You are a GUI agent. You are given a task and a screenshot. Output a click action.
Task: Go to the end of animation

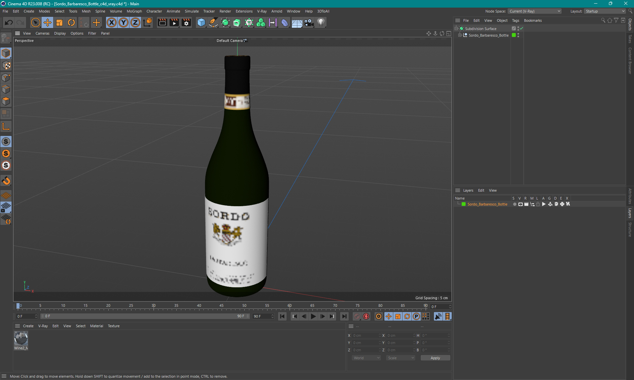coord(344,316)
